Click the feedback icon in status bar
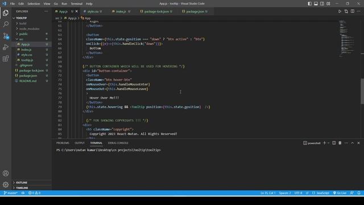The width and height of the screenshot is (364, 205). point(352,193)
